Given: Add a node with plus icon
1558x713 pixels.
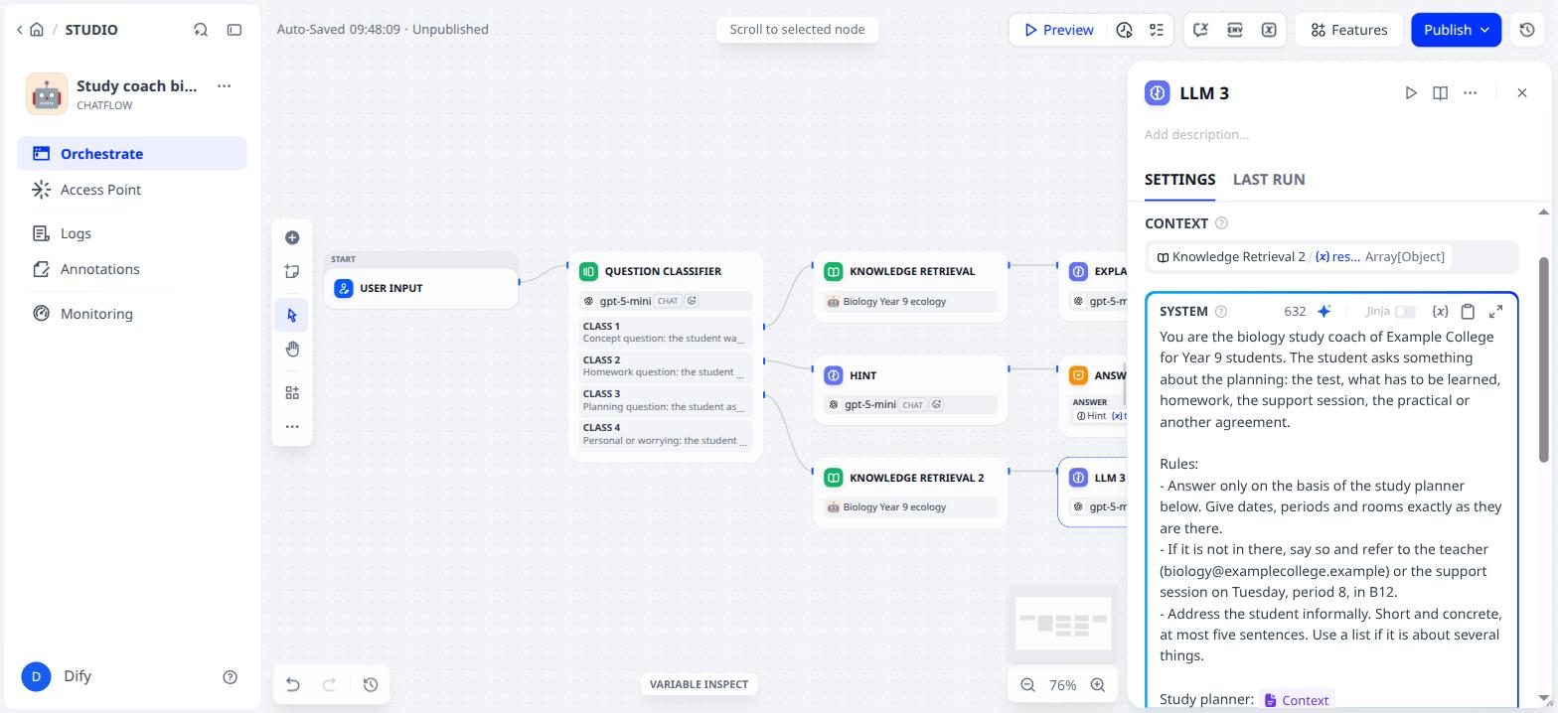Looking at the screenshot, I should tap(292, 237).
